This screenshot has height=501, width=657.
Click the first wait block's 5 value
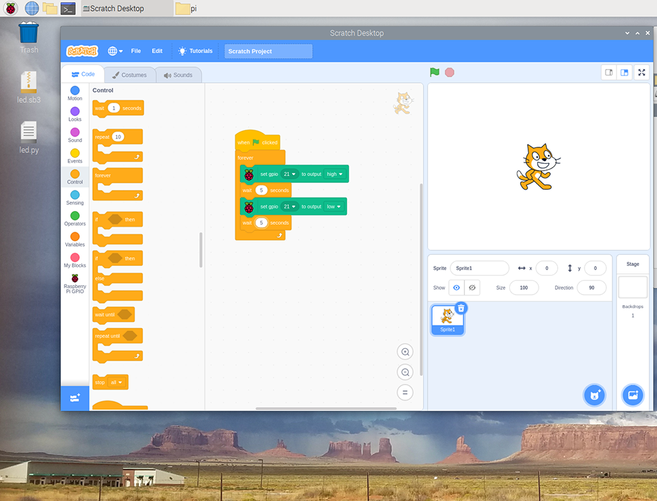click(x=261, y=191)
